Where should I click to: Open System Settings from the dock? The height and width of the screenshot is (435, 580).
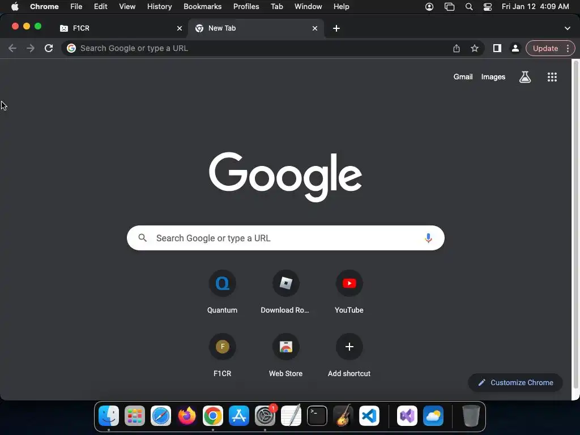[x=265, y=416]
